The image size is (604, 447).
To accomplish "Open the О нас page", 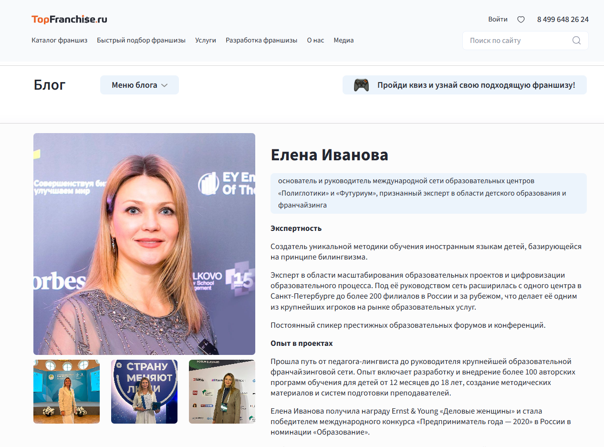I will click(x=315, y=41).
